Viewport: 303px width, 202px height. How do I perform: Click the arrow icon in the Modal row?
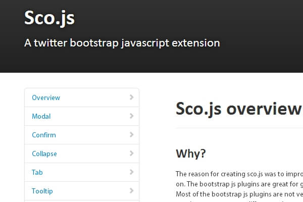(131, 116)
